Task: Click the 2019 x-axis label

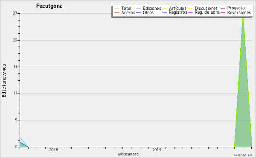Action: [157, 149]
